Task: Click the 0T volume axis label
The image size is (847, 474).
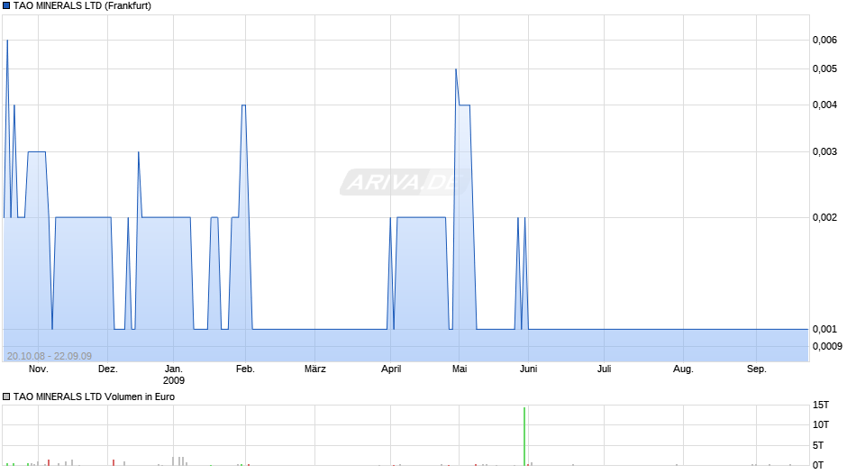Action: (818, 465)
